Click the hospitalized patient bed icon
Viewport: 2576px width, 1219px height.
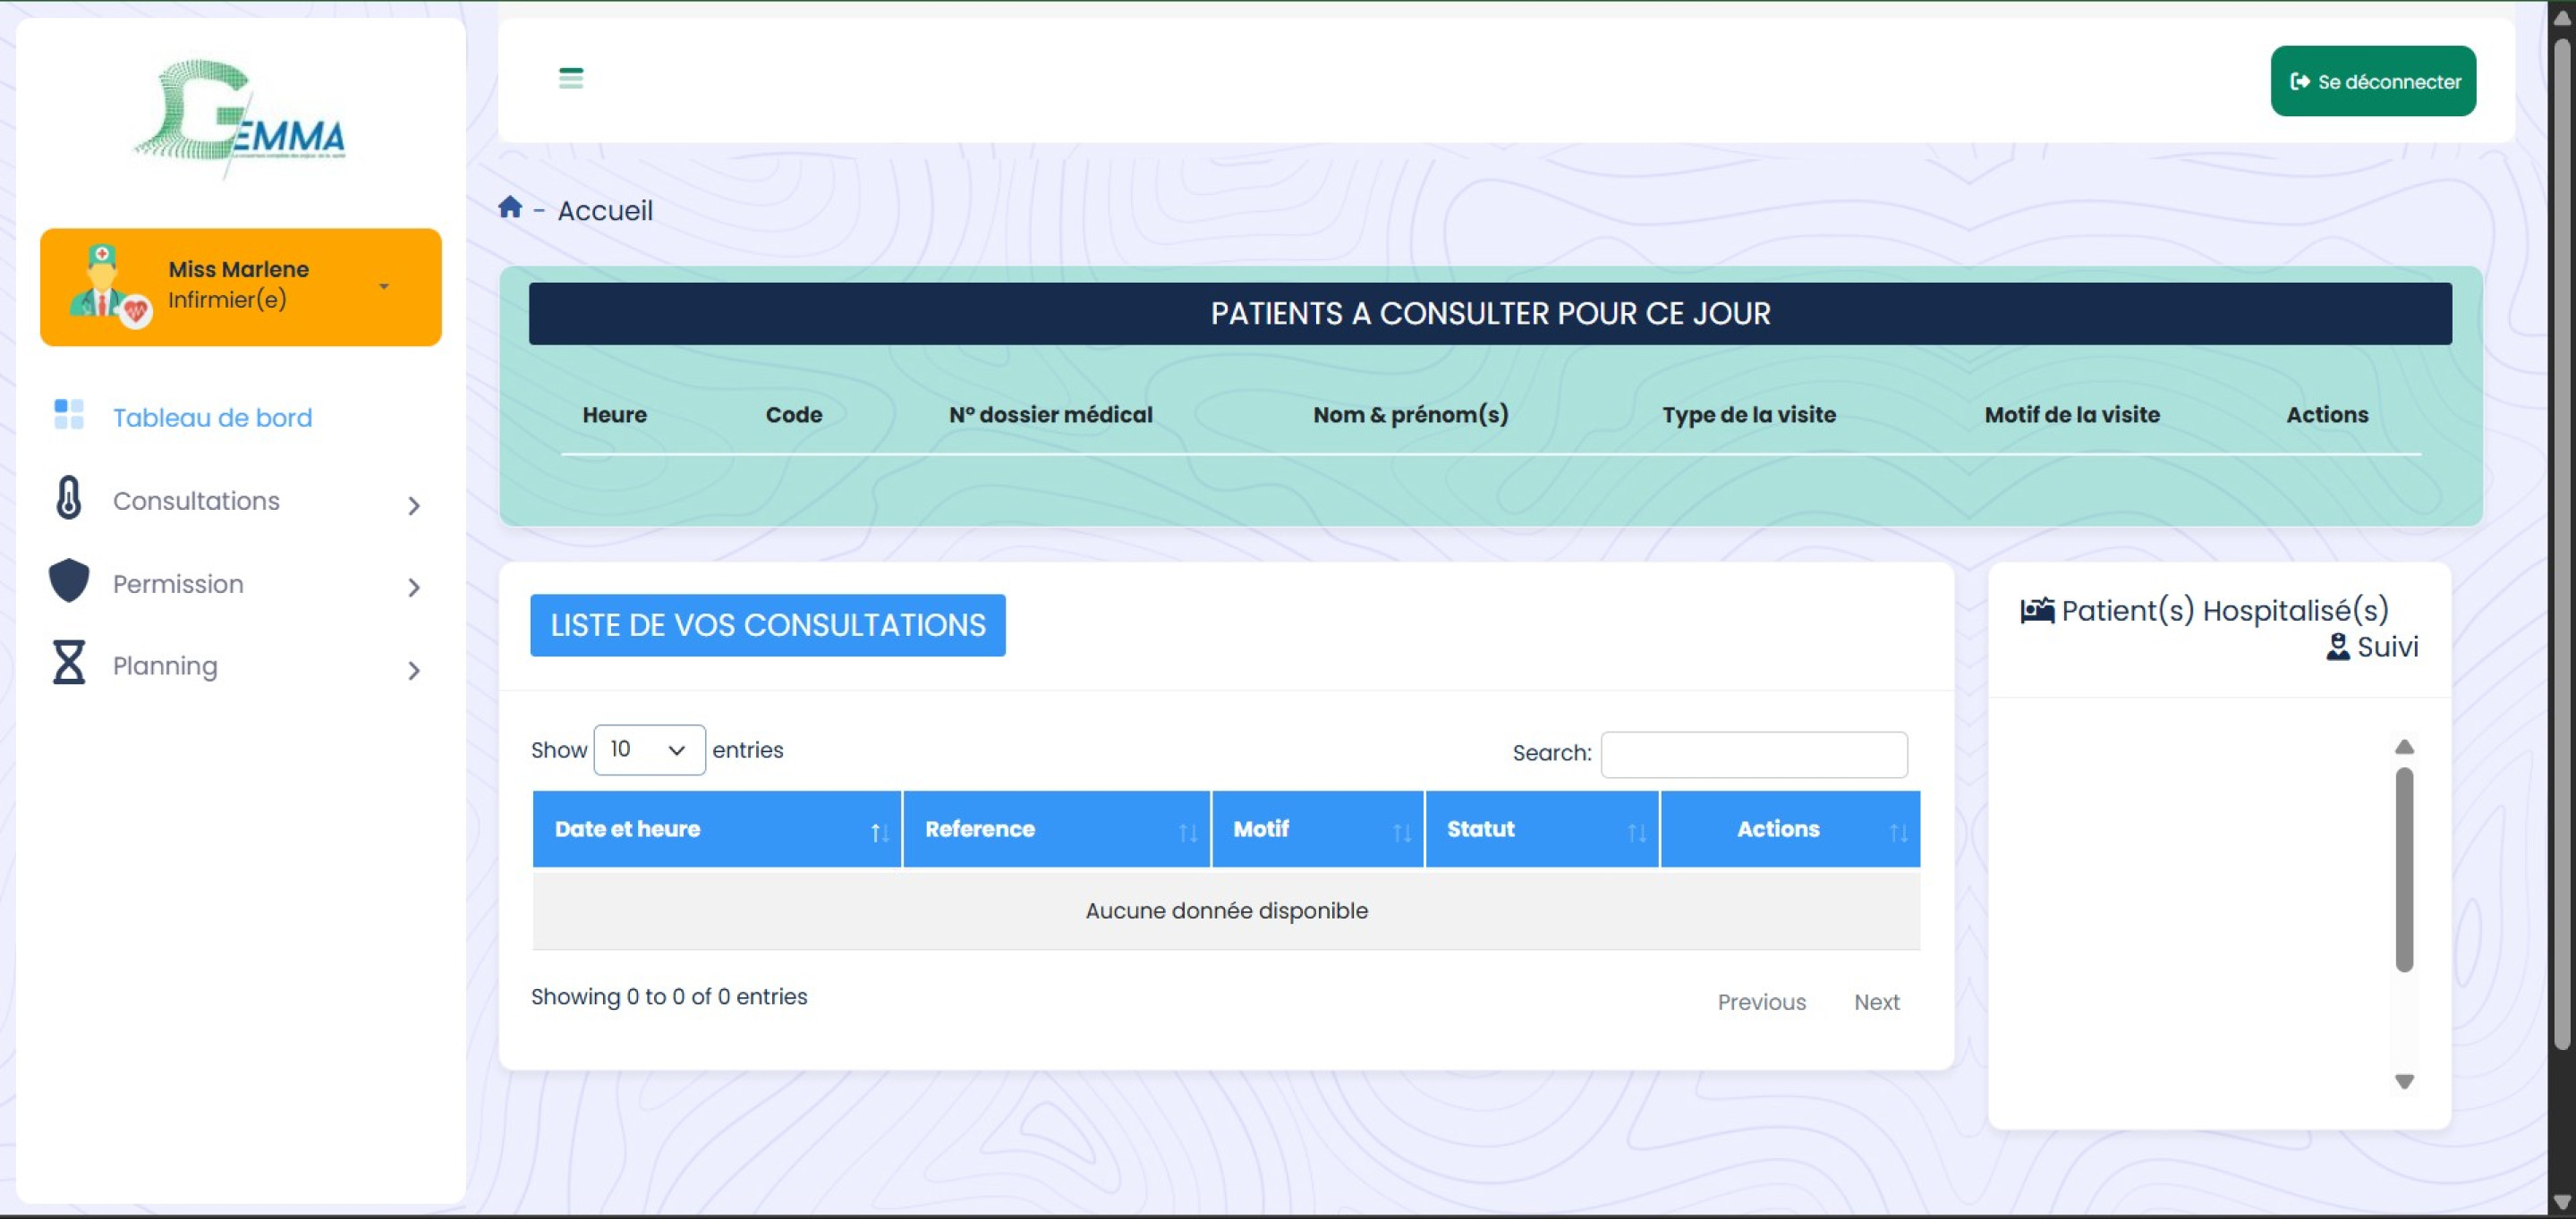[x=2036, y=610]
